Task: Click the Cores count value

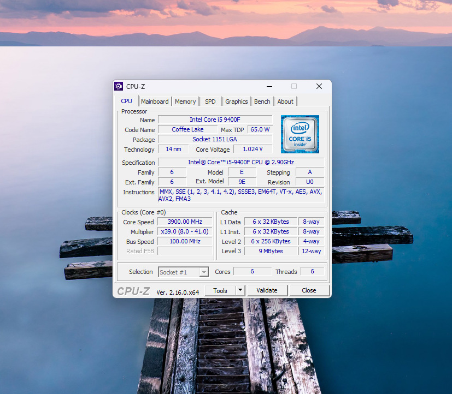Action: point(253,271)
